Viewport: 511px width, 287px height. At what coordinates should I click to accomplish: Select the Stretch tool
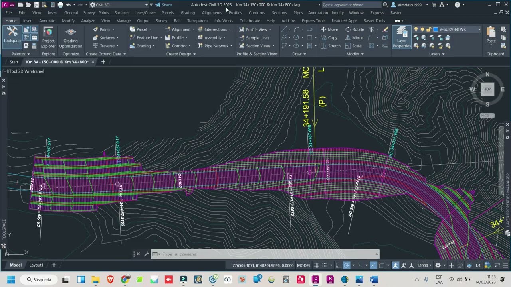[331, 46]
